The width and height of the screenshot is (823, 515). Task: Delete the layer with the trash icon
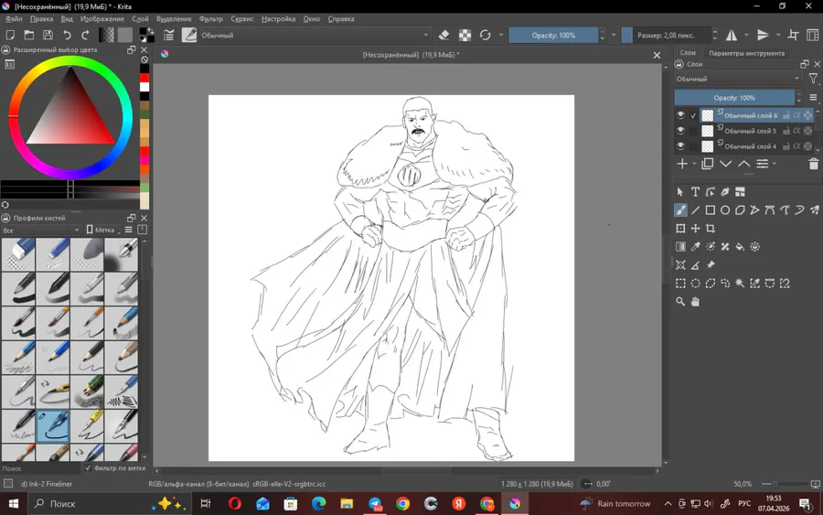click(x=813, y=165)
